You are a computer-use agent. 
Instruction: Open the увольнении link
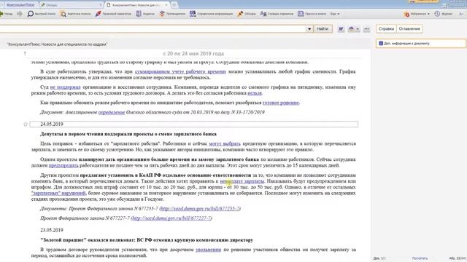(x=208, y=250)
